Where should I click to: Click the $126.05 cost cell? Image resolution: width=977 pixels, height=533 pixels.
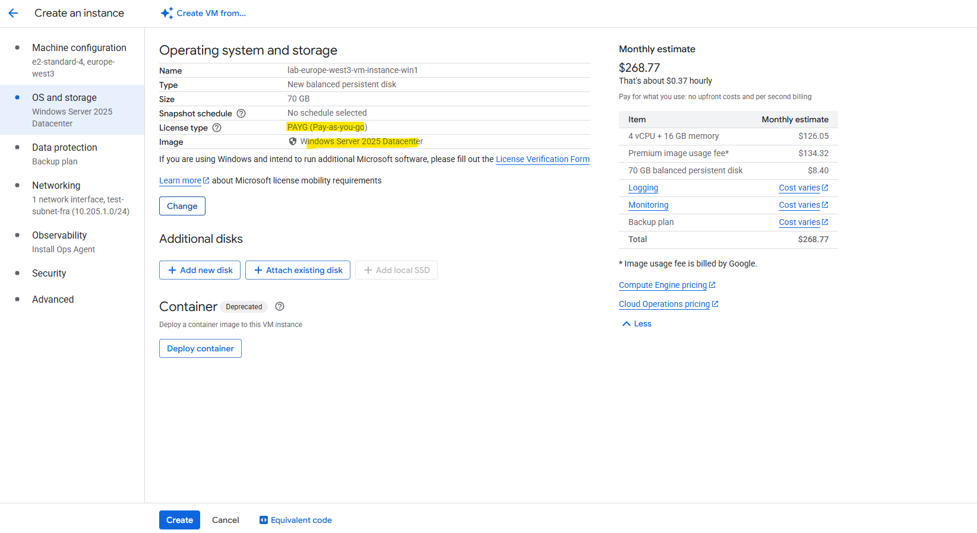[x=814, y=136]
